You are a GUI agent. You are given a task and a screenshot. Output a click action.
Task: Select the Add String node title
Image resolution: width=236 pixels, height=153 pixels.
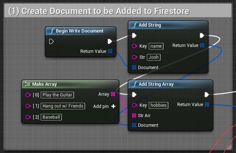(x=150, y=25)
